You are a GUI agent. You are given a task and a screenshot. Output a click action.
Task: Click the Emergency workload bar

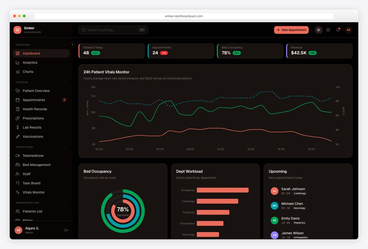click(x=223, y=190)
